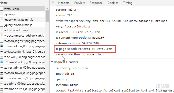Click the thumbnail icon for xramnode-vps_00.jpg

(2, 89)
